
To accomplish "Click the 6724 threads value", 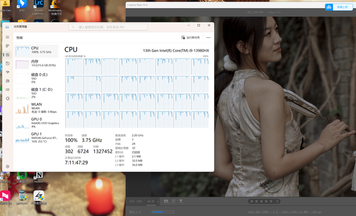I will [83, 151].
